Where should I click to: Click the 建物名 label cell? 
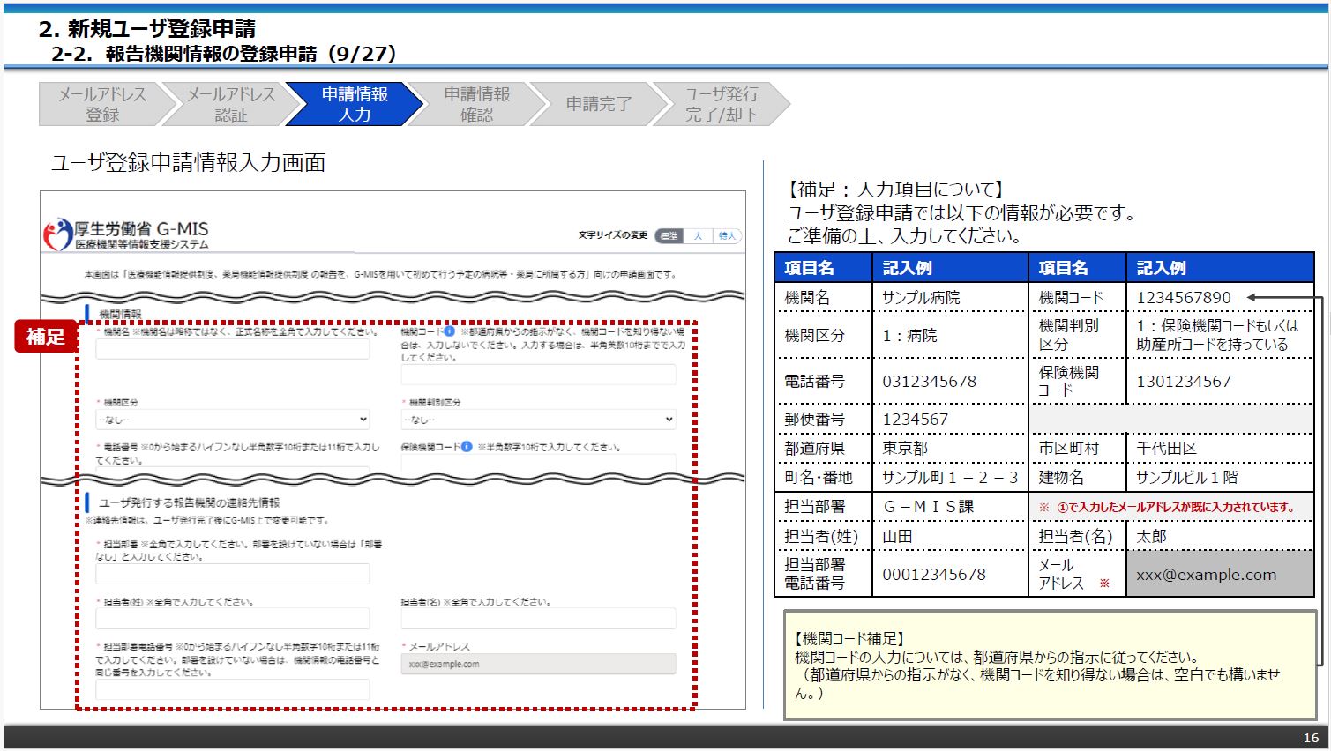(1077, 477)
